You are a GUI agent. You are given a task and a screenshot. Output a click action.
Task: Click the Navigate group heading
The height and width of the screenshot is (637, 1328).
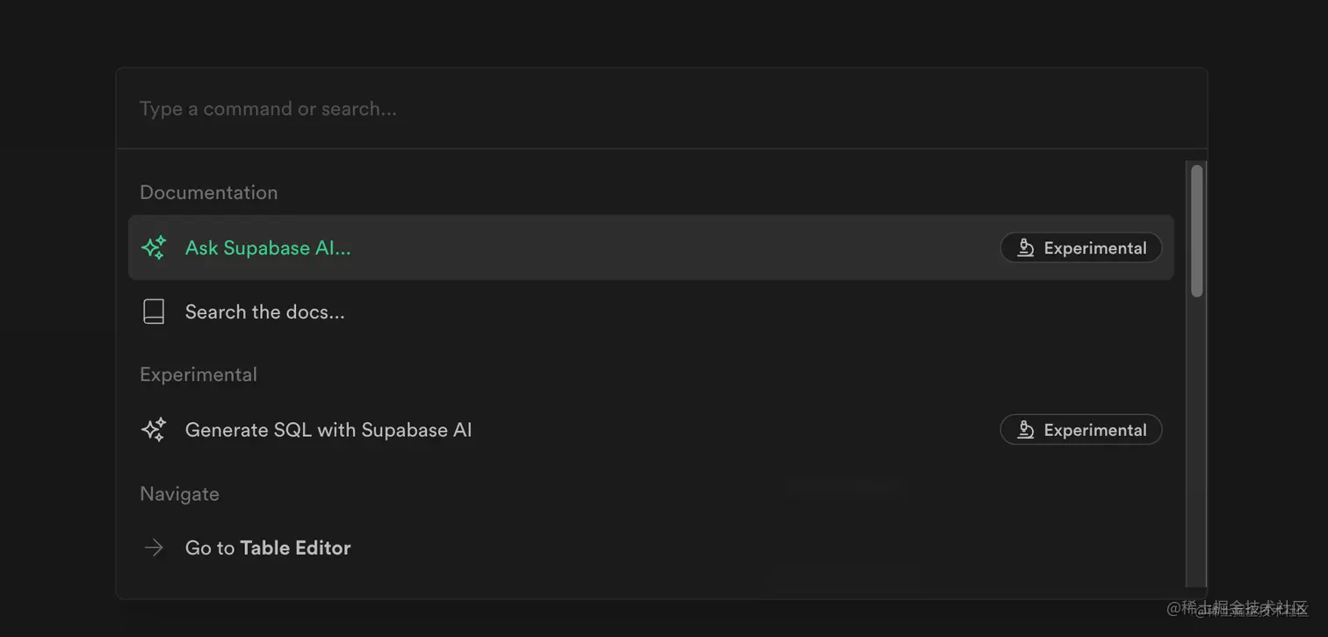pos(179,494)
